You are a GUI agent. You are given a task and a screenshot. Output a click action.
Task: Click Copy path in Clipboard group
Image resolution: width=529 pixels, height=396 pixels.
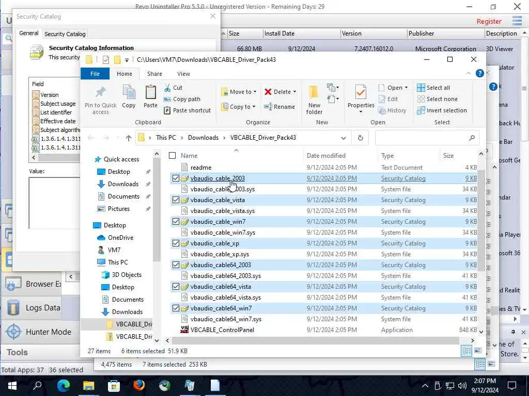[x=182, y=99]
